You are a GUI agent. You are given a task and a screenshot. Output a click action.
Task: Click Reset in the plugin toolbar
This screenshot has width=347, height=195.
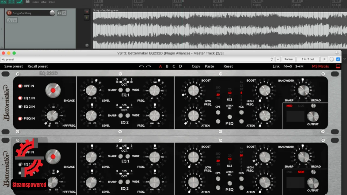pyautogui.click(x=228, y=66)
